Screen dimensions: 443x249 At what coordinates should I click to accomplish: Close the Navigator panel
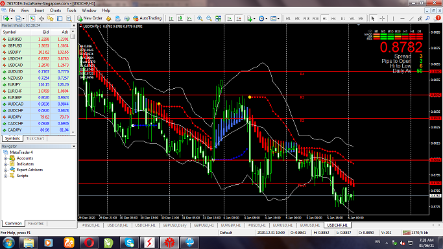74,147
